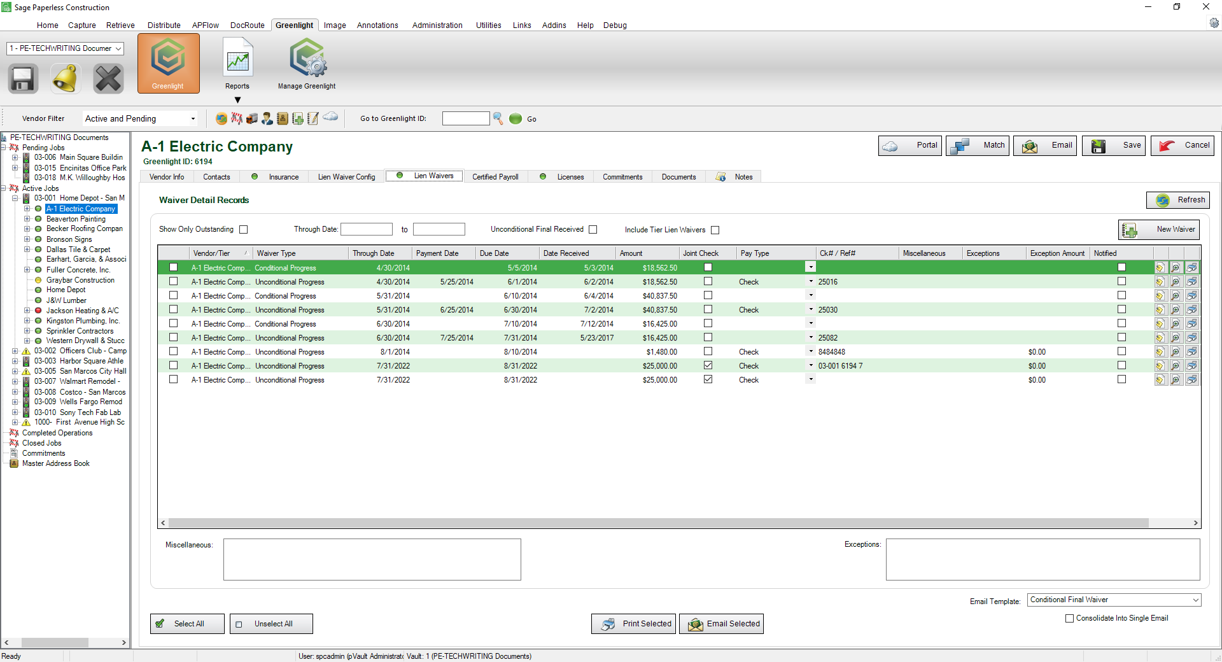Click the large Greenlight ribbon button
Screen dimensions: 1222x662
point(168,63)
